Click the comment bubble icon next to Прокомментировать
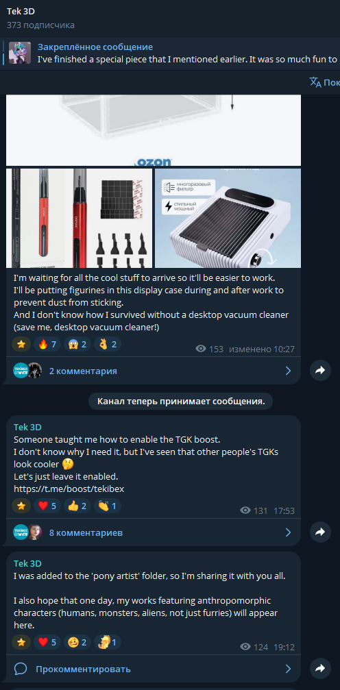This screenshot has height=690, width=340. click(x=21, y=669)
